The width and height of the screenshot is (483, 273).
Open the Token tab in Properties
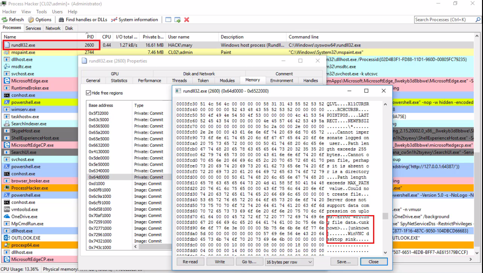click(x=203, y=81)
